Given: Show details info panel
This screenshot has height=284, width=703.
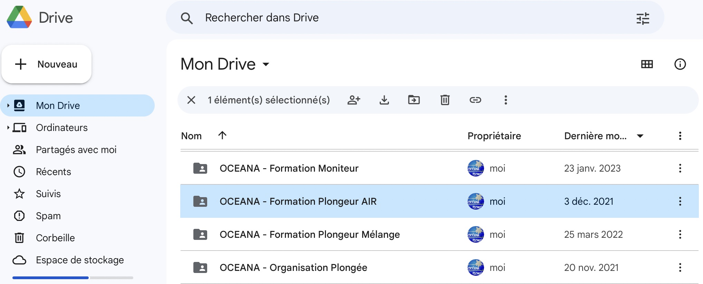Looking at the screenshot, I should click(x=680, y=64).
